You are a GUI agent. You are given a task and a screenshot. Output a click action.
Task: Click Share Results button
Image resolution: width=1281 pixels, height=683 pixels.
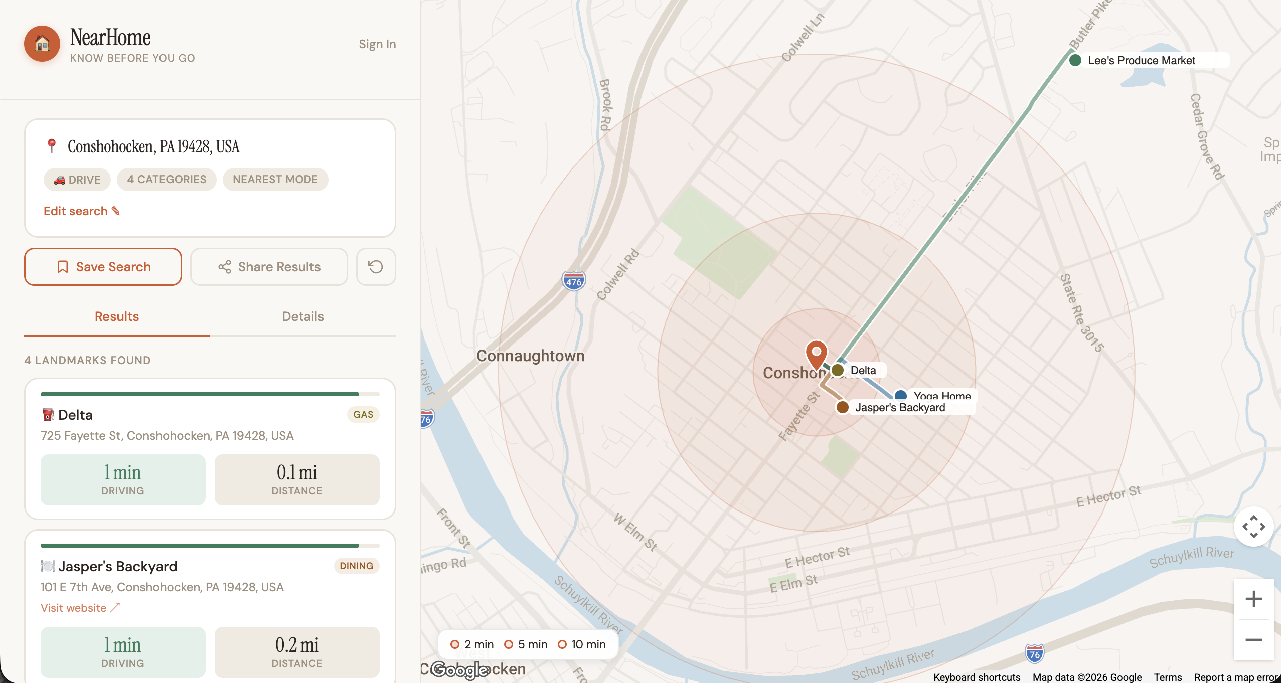click(x=269, y=267)
